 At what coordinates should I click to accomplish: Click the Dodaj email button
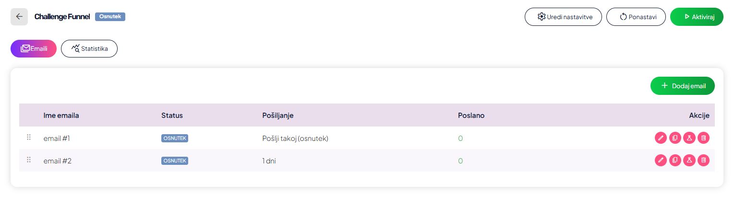[682, 86]
